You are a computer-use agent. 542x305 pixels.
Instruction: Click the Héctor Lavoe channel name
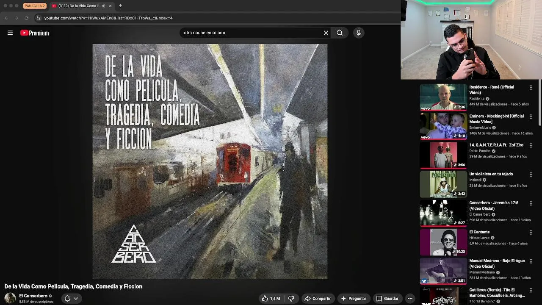pyautogui.click(x=479, y=238)
